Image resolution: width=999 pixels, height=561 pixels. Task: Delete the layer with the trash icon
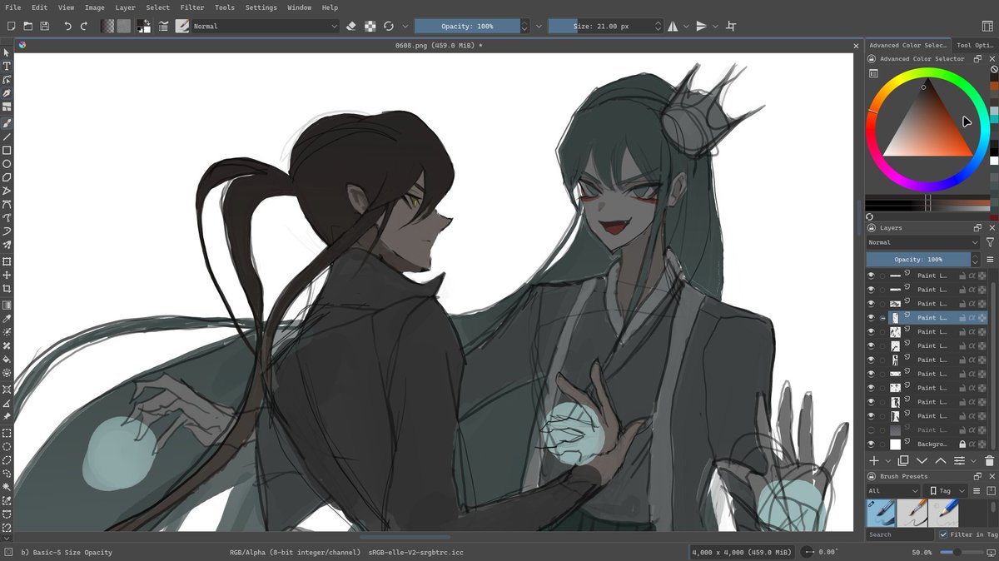tap(989, 460)
